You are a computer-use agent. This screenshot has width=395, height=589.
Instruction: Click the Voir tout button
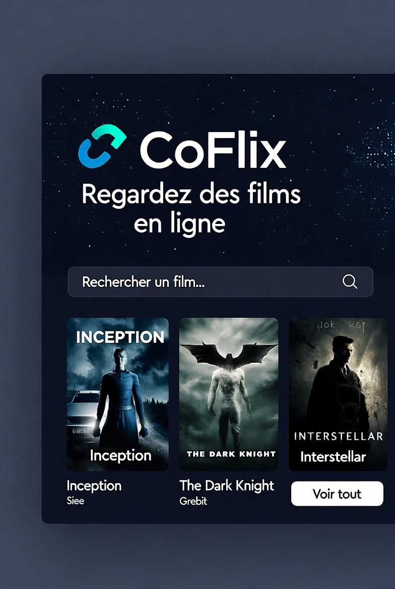[x=337, y=494]
